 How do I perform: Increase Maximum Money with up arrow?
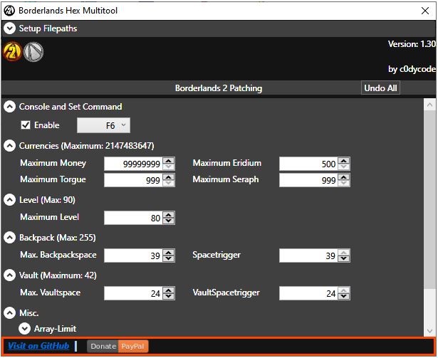pos(169,161)
